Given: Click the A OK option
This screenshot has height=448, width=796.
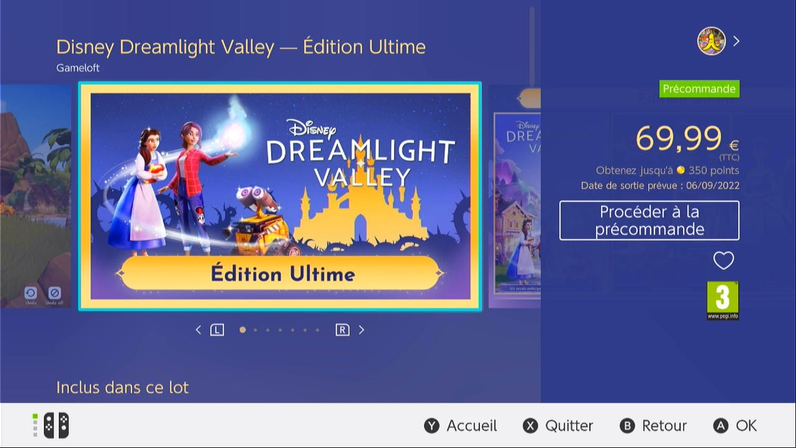Looking at the screenshot, I should coord(735,426).
